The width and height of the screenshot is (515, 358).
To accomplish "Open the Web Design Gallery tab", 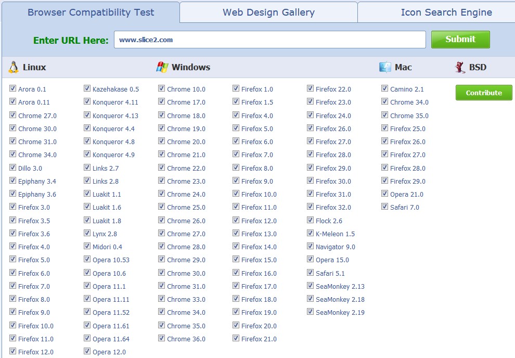I will 268,12.
